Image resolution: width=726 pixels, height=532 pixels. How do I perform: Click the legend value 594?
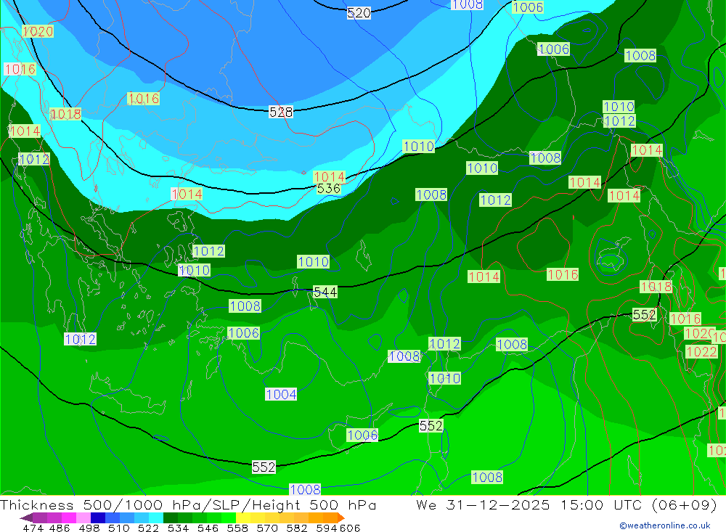point(327,528)
